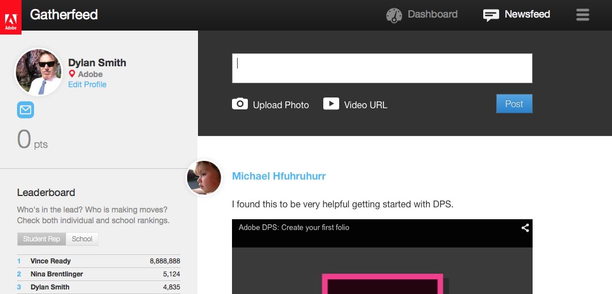Focus the new post text field
Screen dimensions: 612x294
point(382,68)
